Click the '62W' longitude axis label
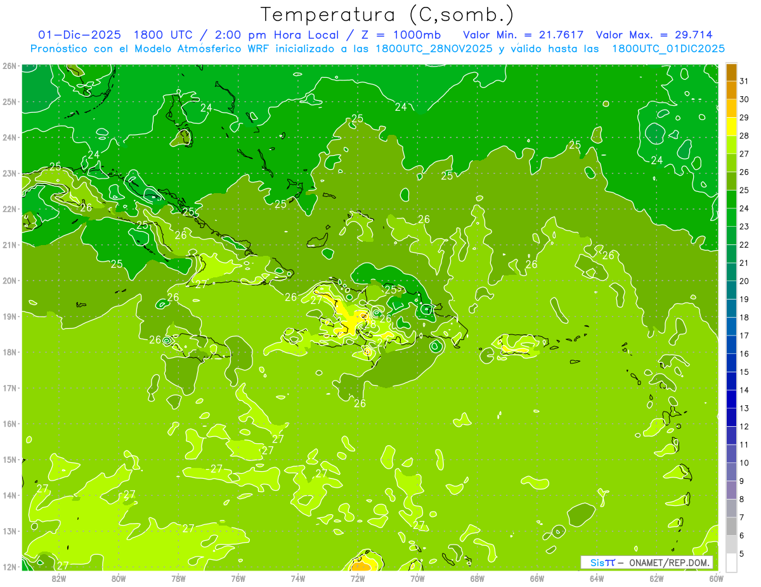The height and width of the screenshot is (587, 761). [x=656, y=578]
